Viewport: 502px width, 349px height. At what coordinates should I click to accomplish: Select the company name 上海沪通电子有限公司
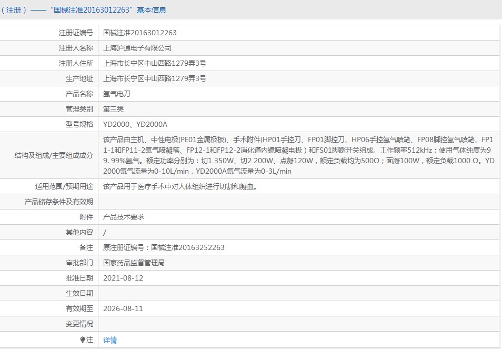click(137, 48)
